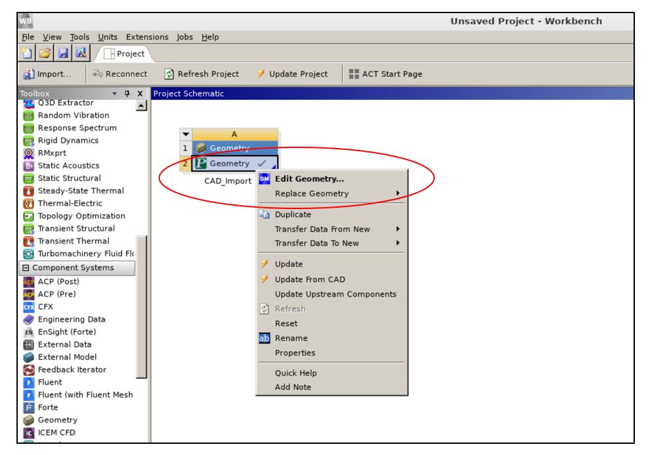
Task: Close the Toolbox panel
Action: (x=140, y=93)
